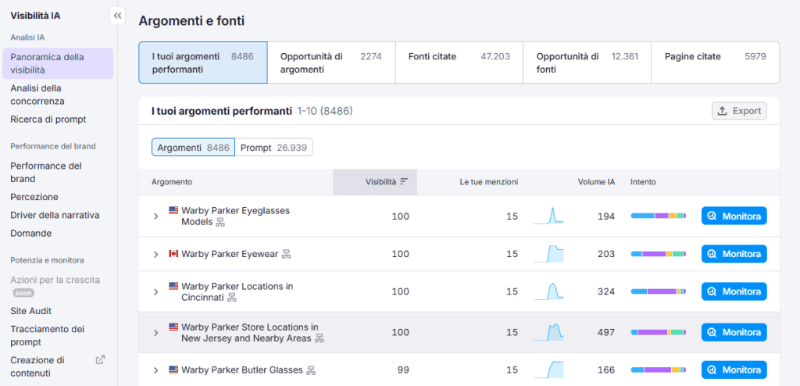The width and height of the screenshot is (800, 386).
Task: Open Creazione di contenuti in sidebar
Action: (x=37, y=366)
